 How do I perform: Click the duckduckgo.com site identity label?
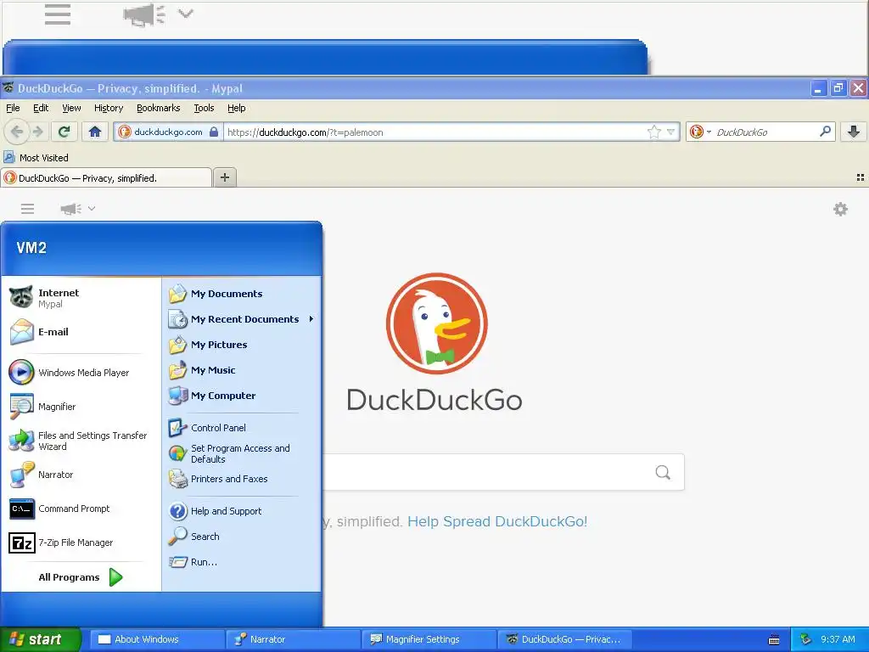coord(168,132)
